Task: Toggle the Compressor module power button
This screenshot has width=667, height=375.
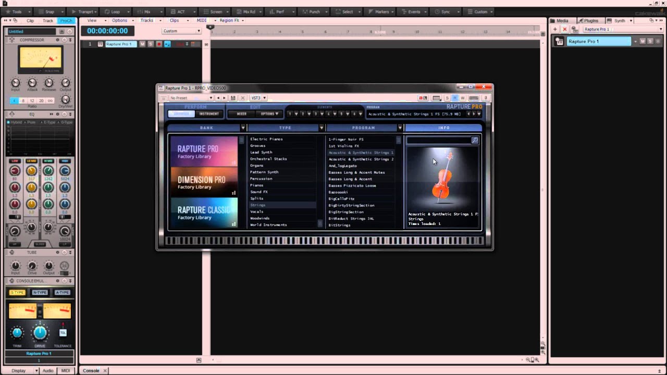Action: pos(64,40)
